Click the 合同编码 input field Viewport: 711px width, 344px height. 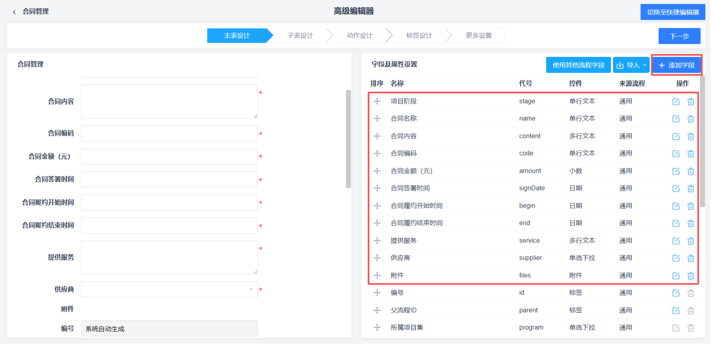169,133
